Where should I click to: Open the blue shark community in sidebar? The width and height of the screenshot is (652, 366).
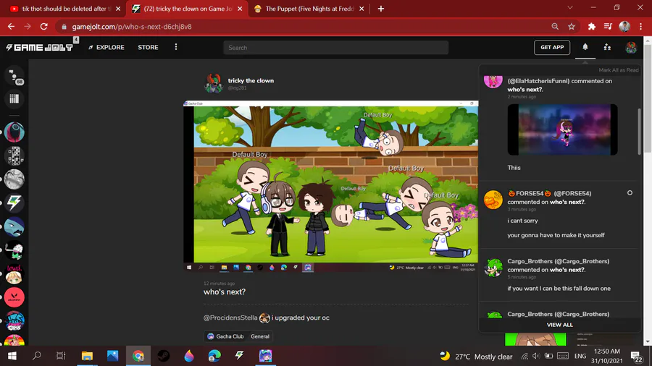click(x=14, y=227)
